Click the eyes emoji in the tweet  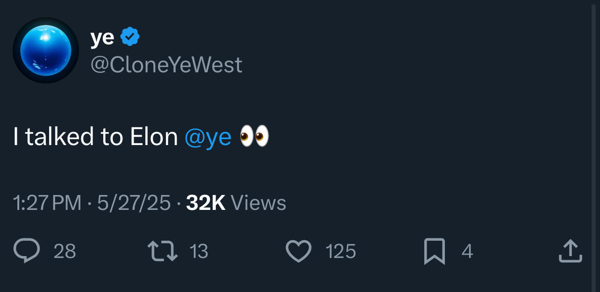[x=254, y=136]
